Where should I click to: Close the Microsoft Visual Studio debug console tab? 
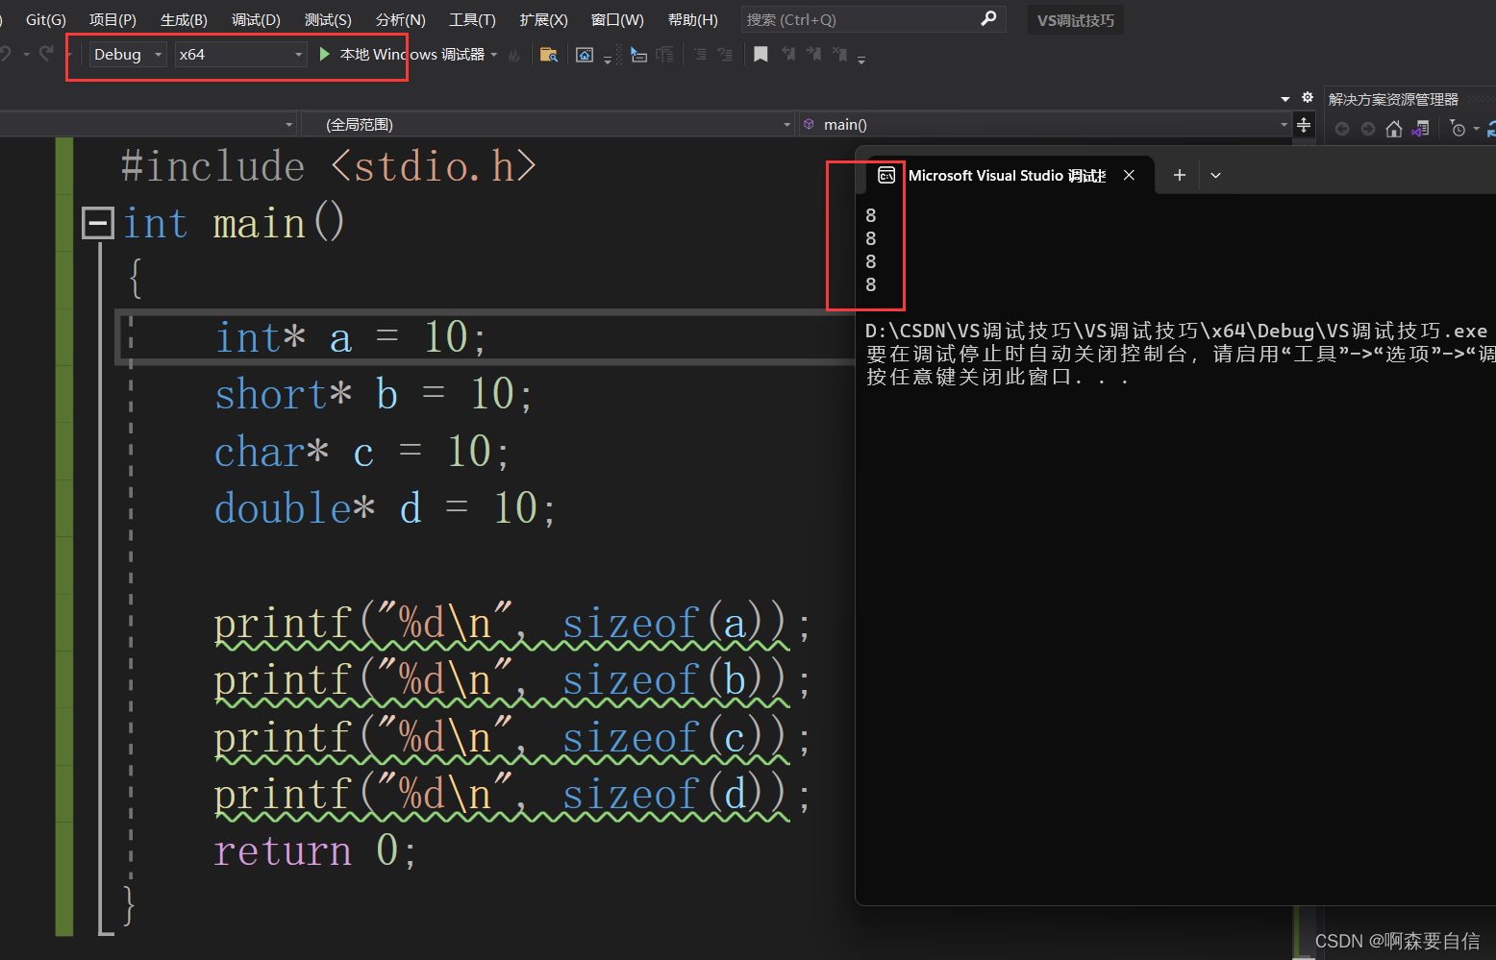pyautogui.click(x=1130, y=175)
